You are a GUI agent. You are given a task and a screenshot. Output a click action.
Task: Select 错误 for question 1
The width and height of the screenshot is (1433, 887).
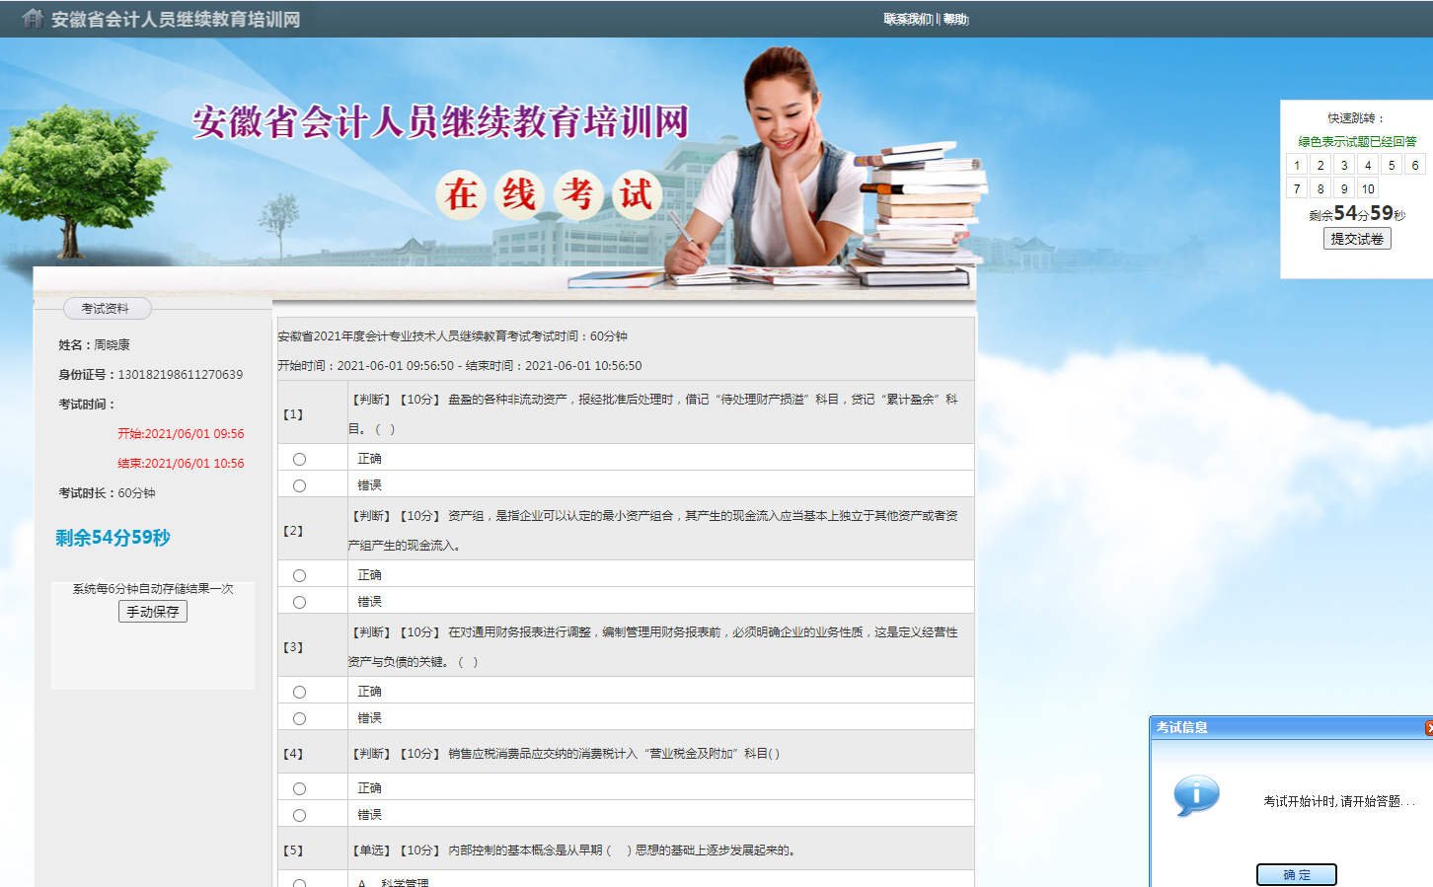[x=299, y=485]
